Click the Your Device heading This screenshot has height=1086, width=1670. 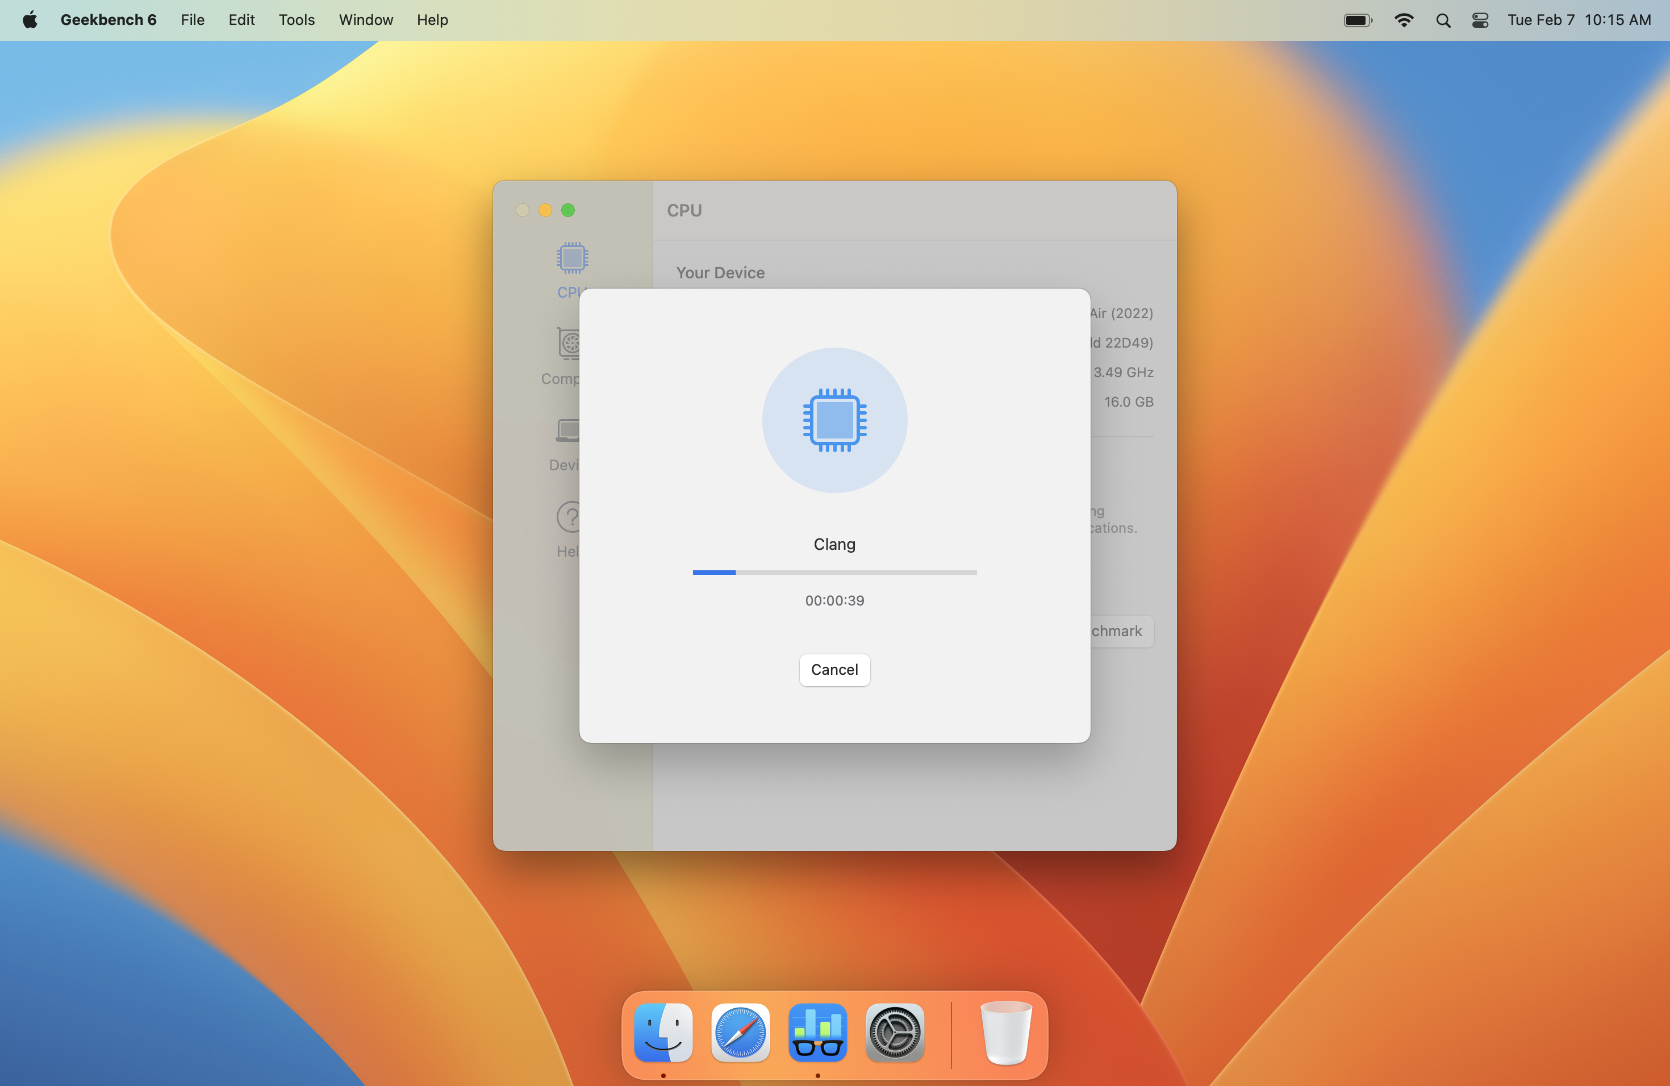point(720,272)
